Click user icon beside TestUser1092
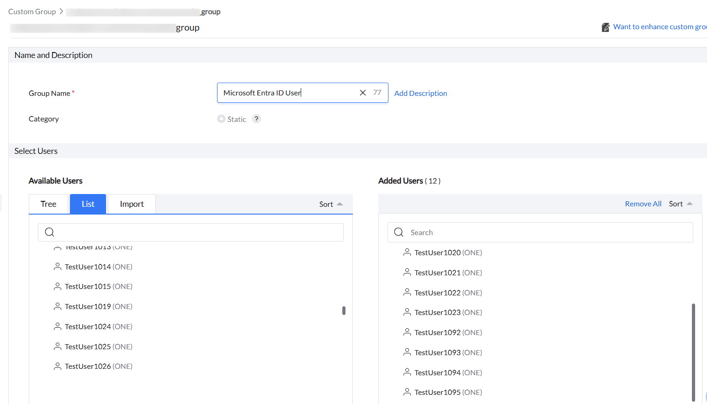Viewport: 707px width, 404px height. click(407, 332)
